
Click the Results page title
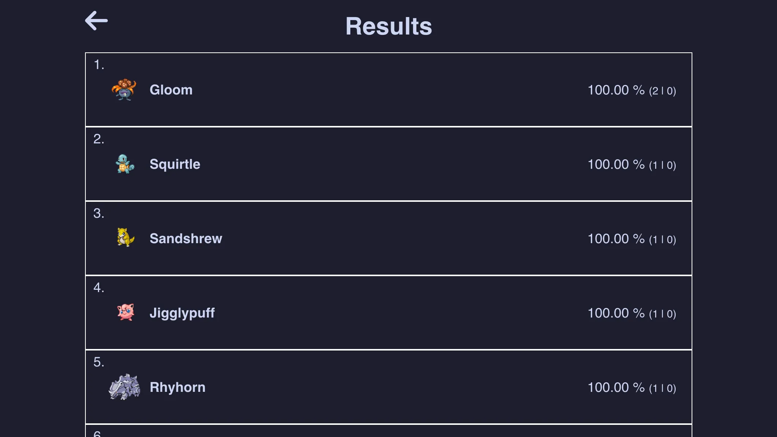(x=388, y=25)
